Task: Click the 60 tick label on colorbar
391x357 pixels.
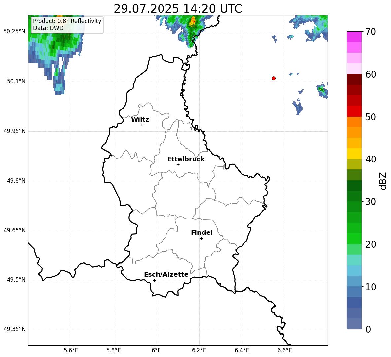Action: (x=370, y=74)
